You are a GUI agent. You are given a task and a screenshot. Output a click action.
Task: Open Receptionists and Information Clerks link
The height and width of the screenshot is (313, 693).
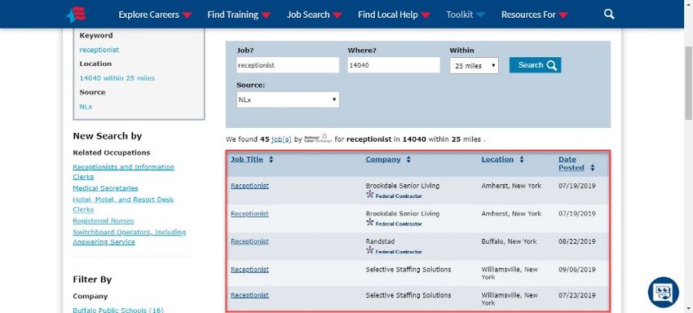pos(123,171)
